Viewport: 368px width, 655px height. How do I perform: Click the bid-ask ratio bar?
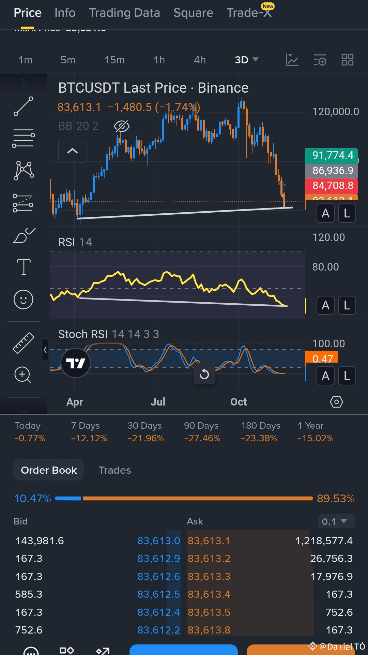184,499
